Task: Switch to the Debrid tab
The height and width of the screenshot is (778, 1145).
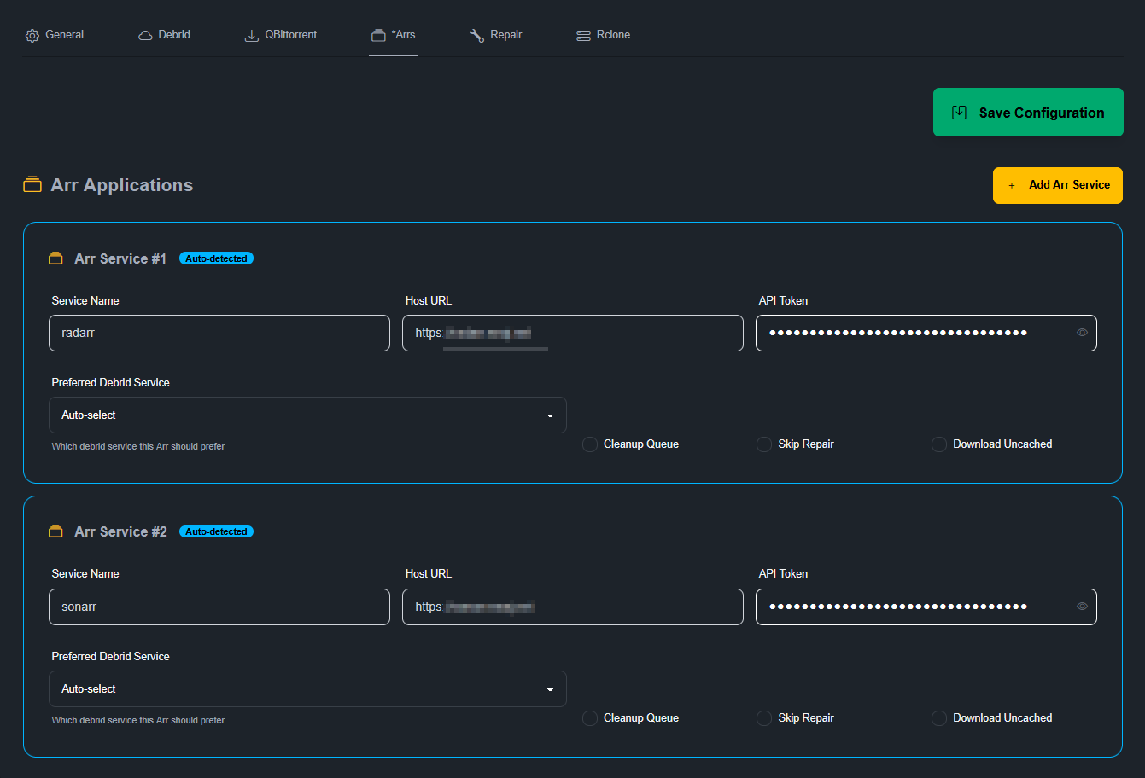Action: (164, 35)
